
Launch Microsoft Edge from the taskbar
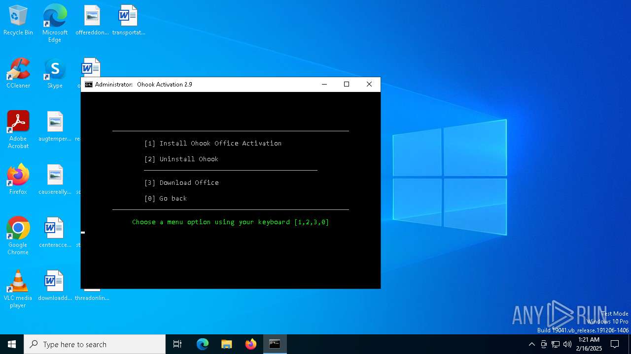click(x=203, y=344)
